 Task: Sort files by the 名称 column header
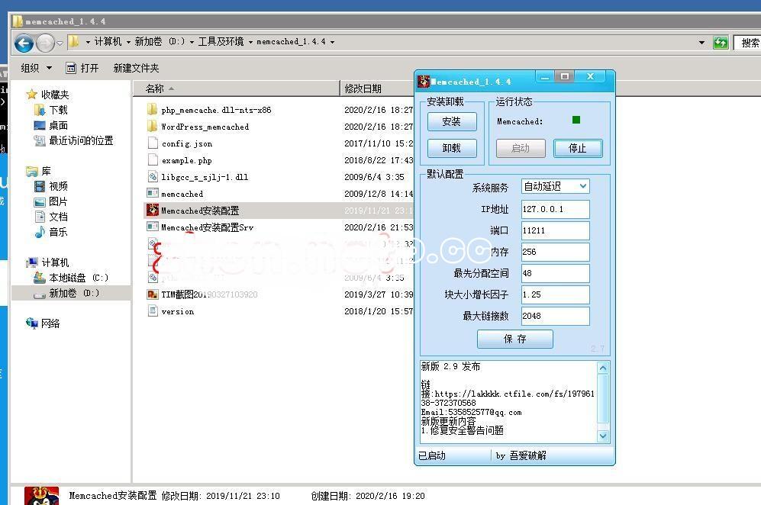coord(236,88)
